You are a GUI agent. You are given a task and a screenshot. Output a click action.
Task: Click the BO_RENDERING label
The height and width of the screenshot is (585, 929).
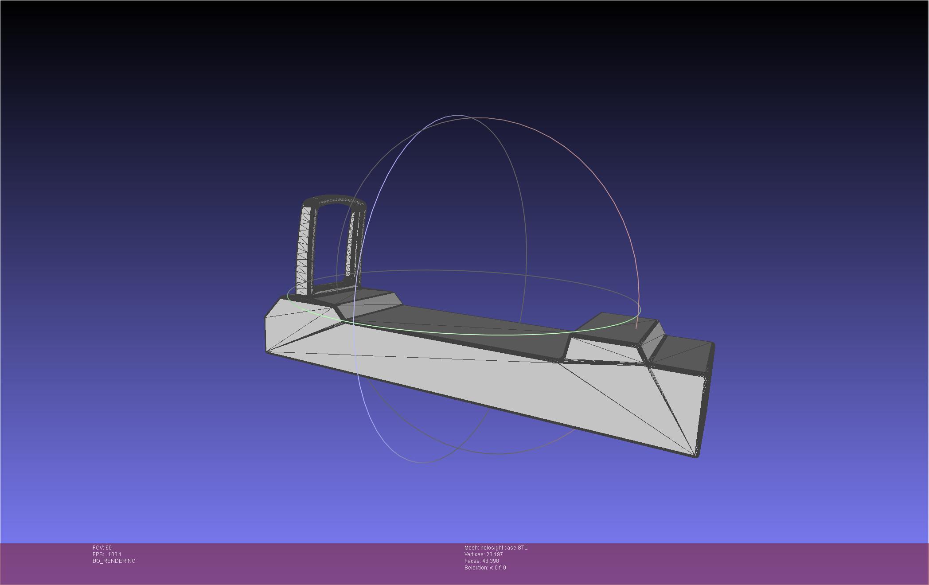[114, 561]
